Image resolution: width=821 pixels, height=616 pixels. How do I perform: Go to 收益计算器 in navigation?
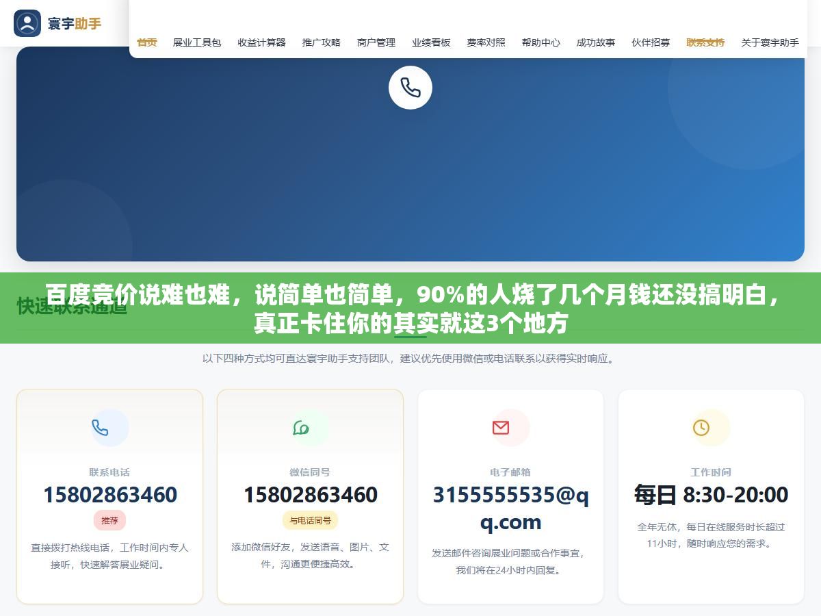262,42
